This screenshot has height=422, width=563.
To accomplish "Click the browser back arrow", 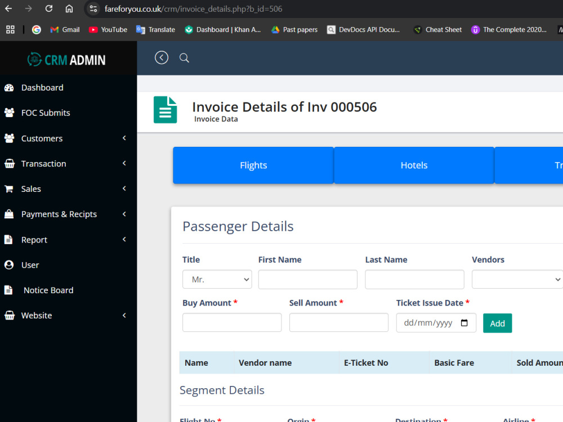I will pyautogui.click(x=8, y=8).
